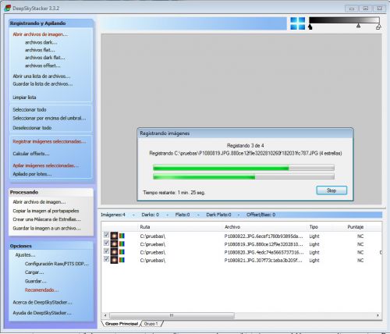Toggle checkbox of P1080821.JPG row
Viewport: 390px width, 334px height.
106,259
